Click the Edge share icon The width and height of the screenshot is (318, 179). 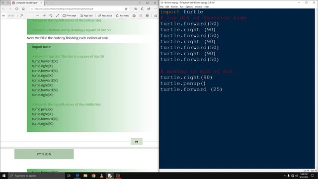coord(149,9)
